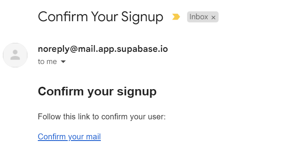Click the word 'mail' in the blue link
This screenshot has width=282, height=159.
pyautogui.click(x=93, y=137)
